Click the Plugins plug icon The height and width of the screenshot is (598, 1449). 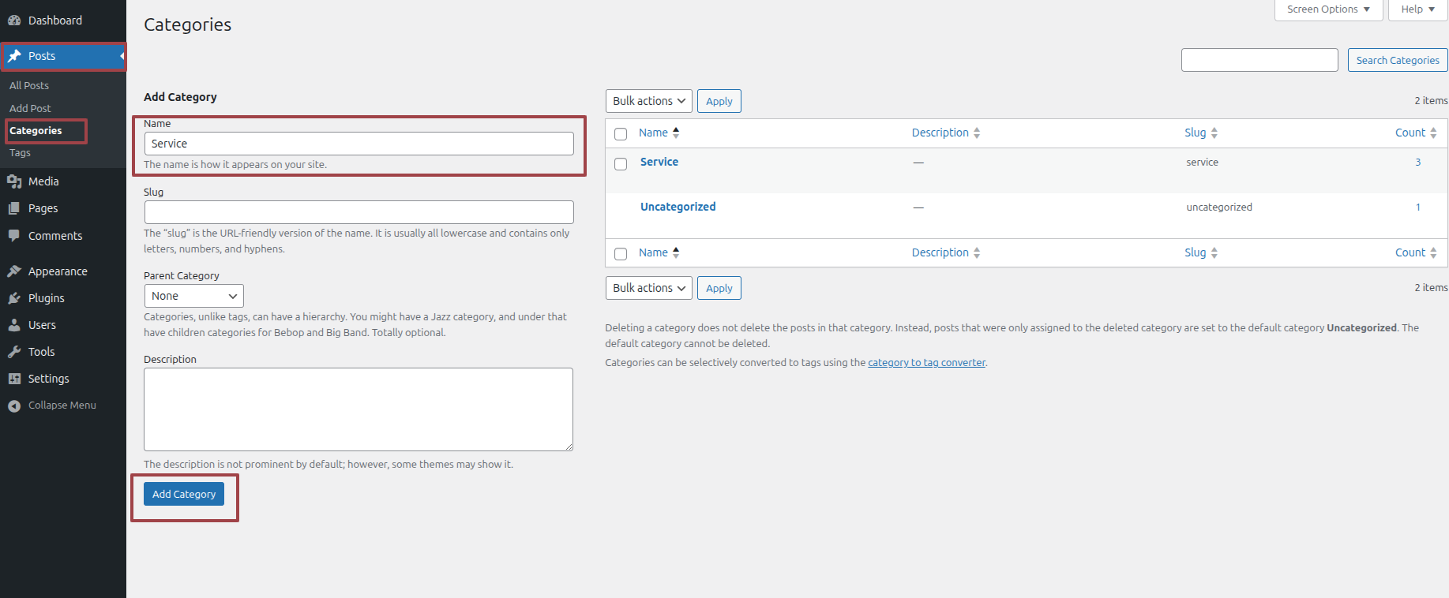pyautogui.click(x=14, y=298)
